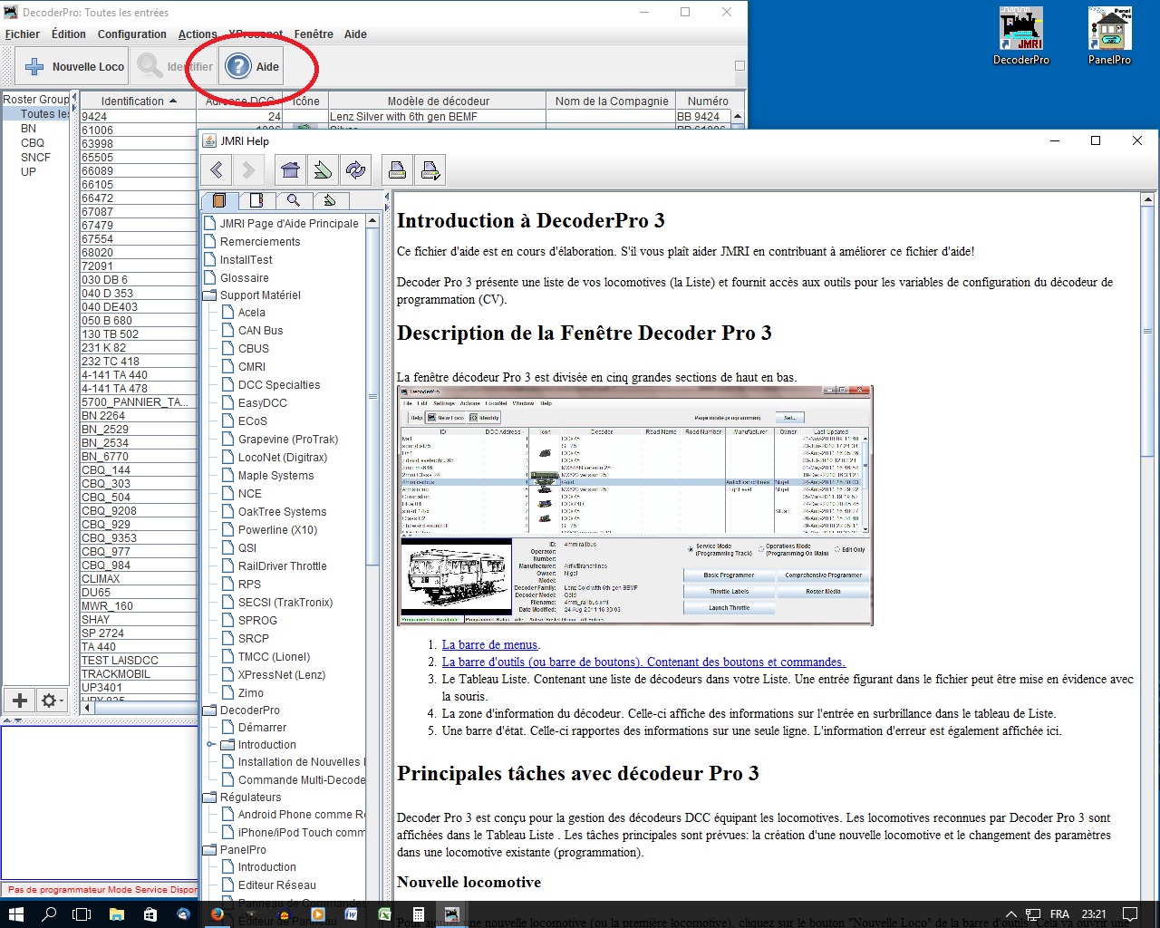
Task: Open the roster group gear menu
Action: [53, 700]
